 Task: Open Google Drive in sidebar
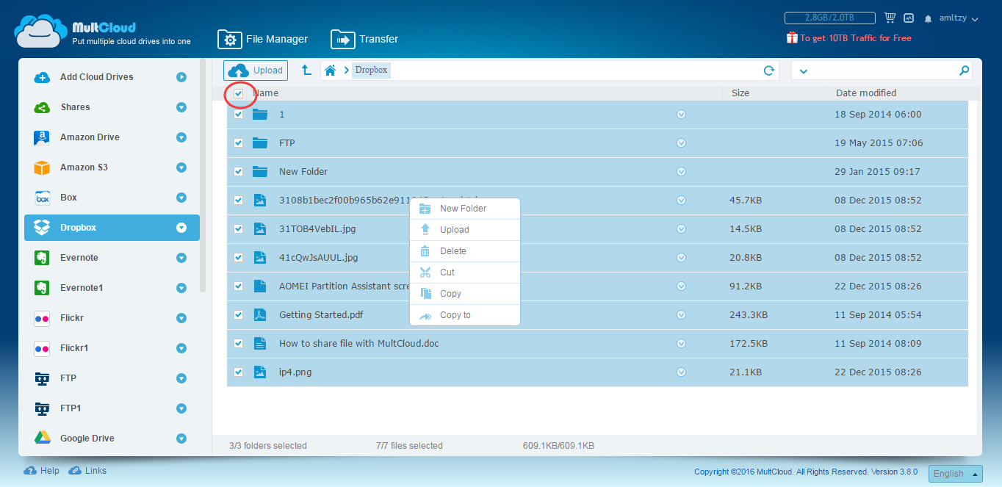87,439
